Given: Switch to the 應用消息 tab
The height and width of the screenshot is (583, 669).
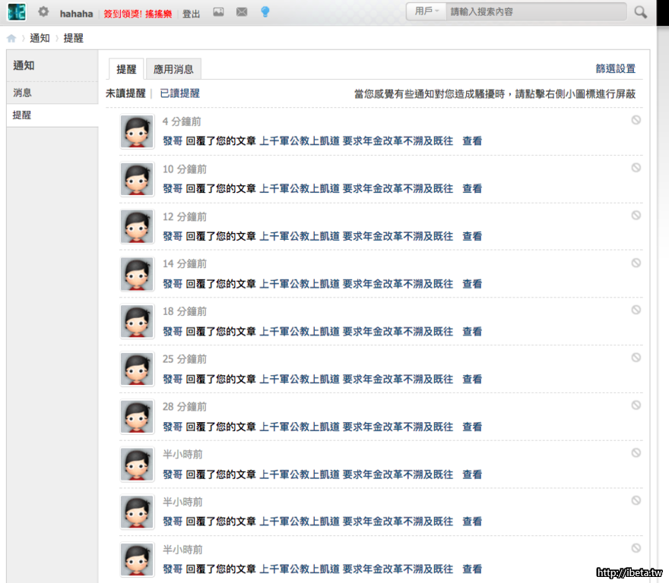Looking at the screenshot, I should click(173, 69).
